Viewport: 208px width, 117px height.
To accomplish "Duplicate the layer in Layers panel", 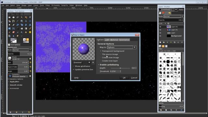I will click(x=175, y=42).
